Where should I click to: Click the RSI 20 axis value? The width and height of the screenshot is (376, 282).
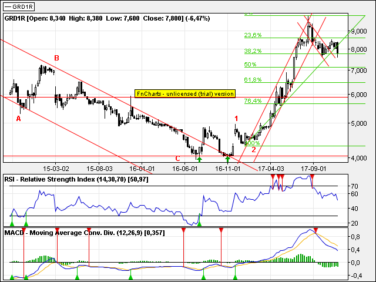(x=355, y=223)
